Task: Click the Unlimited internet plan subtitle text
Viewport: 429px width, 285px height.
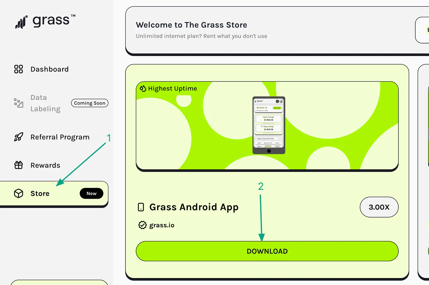Action: (x=201, y=36)
